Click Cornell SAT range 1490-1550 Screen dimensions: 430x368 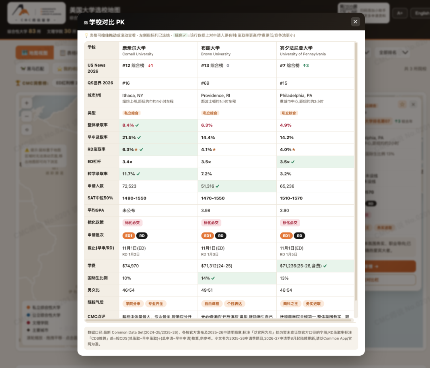pyautogui.click(x=135, y=198)
